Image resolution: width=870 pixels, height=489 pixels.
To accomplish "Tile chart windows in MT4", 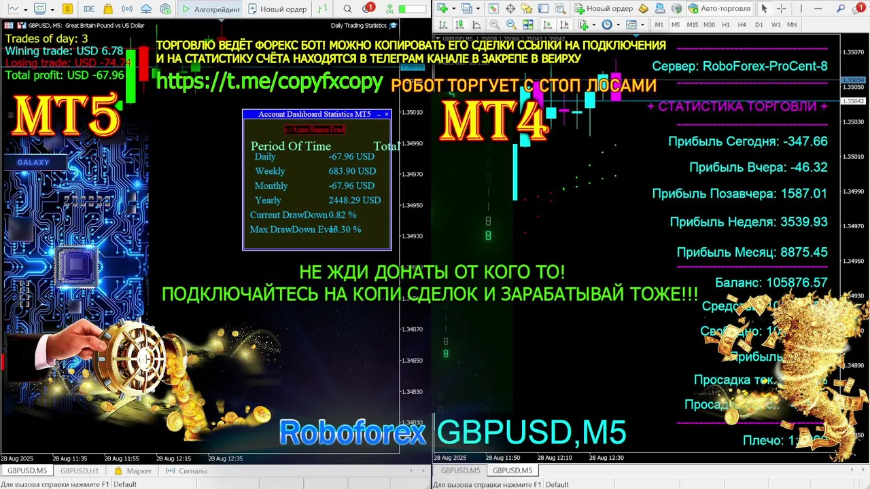I will (x=528, y=24).
